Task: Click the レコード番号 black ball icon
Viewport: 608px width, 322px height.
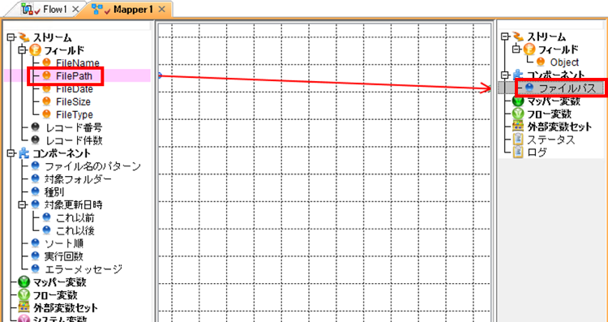Action: [x=36, y=127]
